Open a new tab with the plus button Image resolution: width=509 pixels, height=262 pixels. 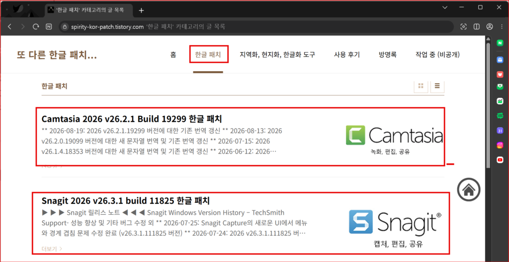click(141, 10)
